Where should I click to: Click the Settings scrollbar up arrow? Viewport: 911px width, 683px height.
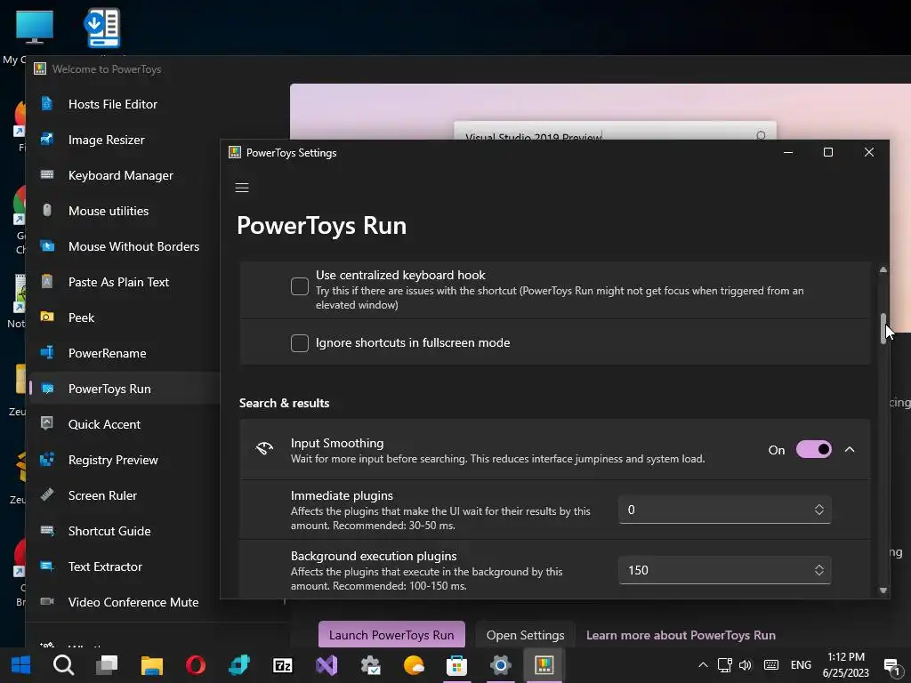(883, 269)
